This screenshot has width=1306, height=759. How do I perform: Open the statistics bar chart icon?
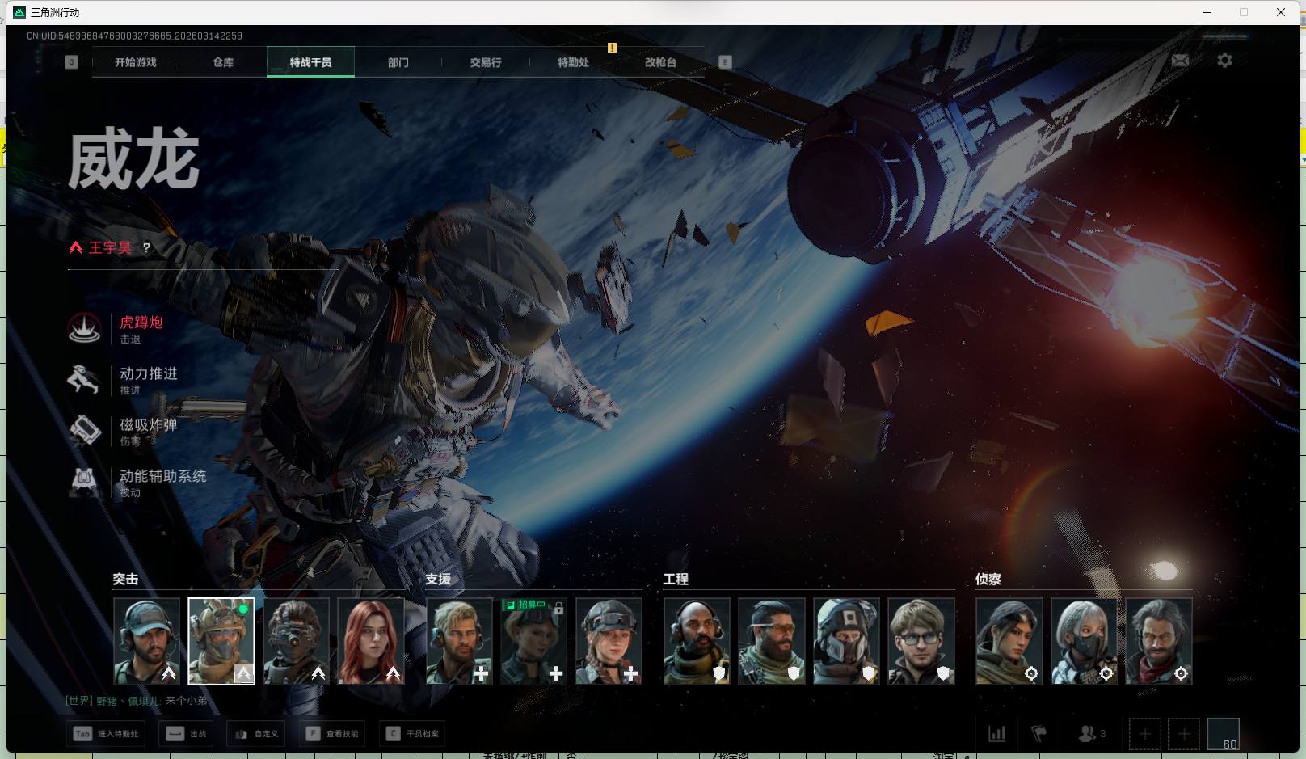(x=997, y=734)
